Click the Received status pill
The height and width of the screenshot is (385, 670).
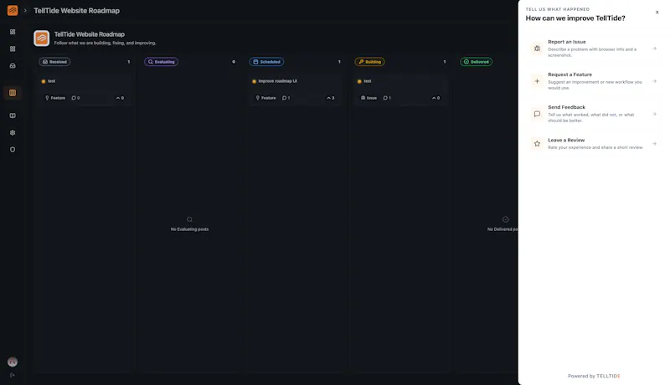coord(54,62)
